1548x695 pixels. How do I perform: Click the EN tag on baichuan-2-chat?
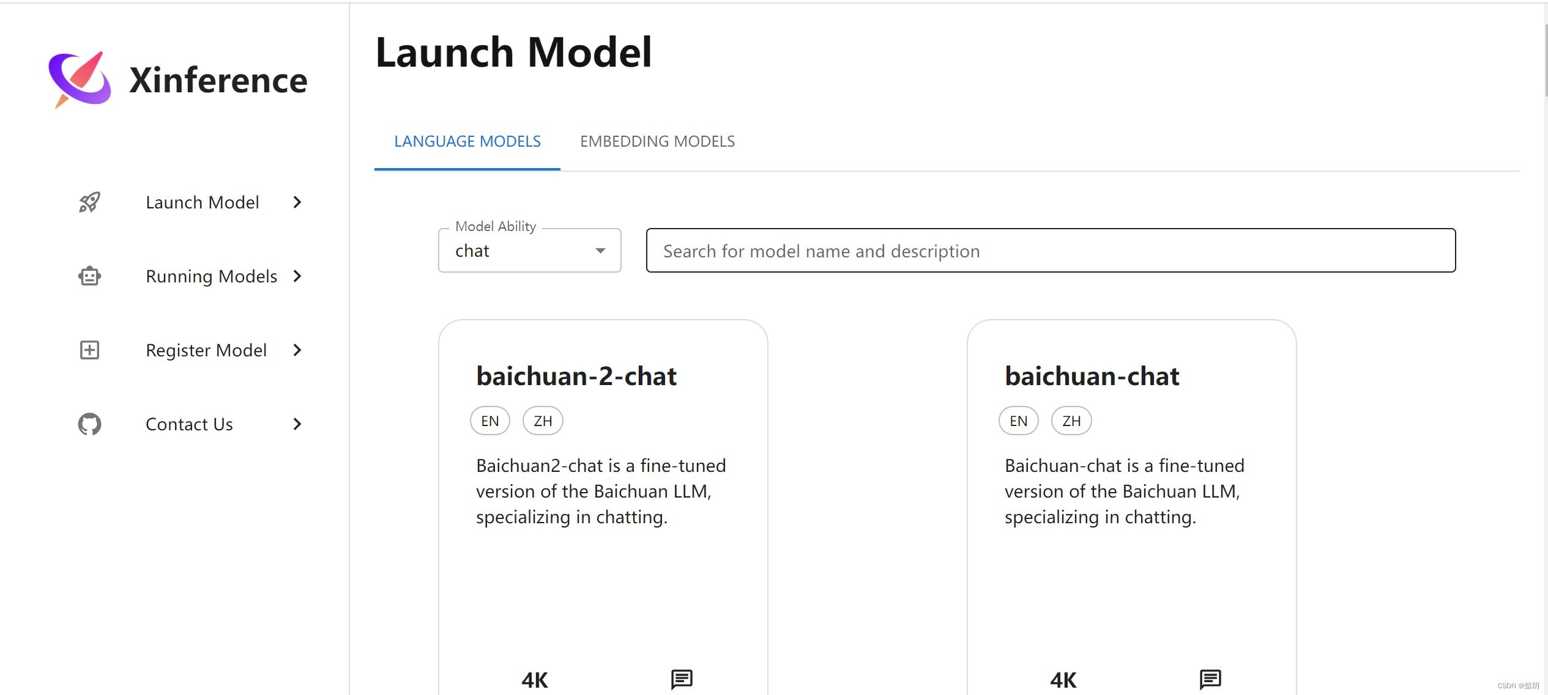click(489, 421)
